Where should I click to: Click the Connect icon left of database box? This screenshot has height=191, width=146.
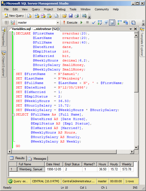point(7,23)
